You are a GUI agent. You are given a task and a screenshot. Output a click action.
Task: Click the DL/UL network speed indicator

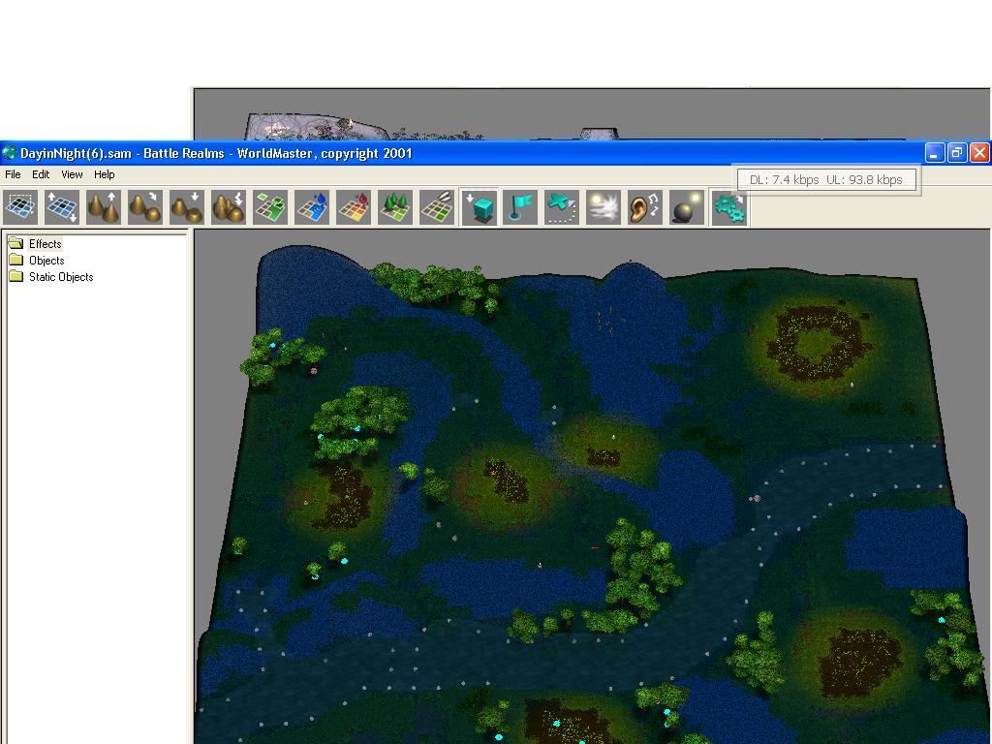(825, 179)
